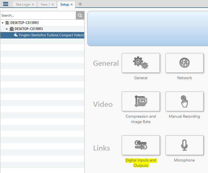Open the General settings gear icon
Viewport: 208px width, 173px height.
(141, 63)
